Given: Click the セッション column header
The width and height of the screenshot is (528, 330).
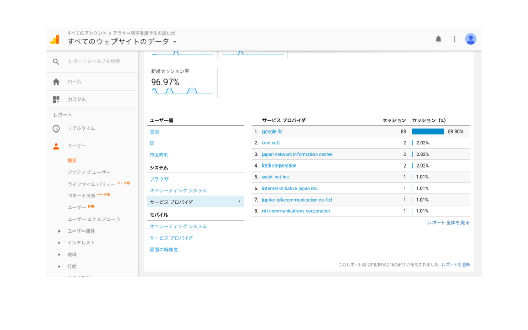Looking at the screenshot, I should [394, 120].
